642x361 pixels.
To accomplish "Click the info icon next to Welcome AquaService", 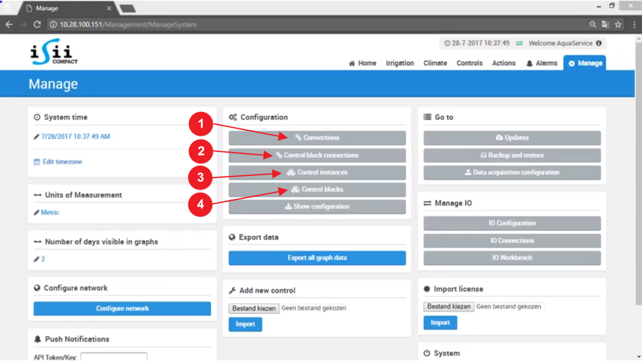I will tap(599, 43).
